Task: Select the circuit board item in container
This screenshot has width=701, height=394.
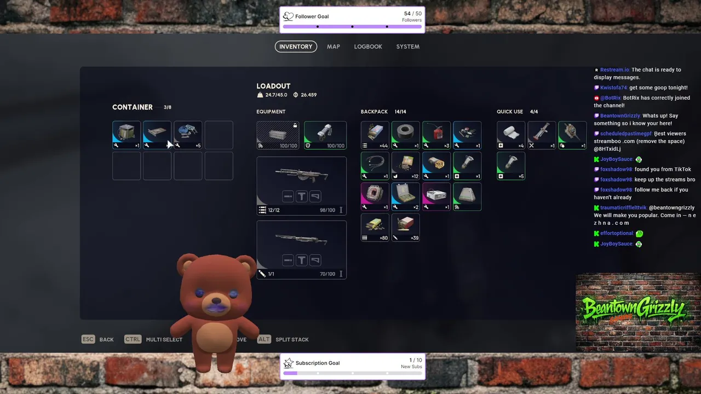Action: 157,135
